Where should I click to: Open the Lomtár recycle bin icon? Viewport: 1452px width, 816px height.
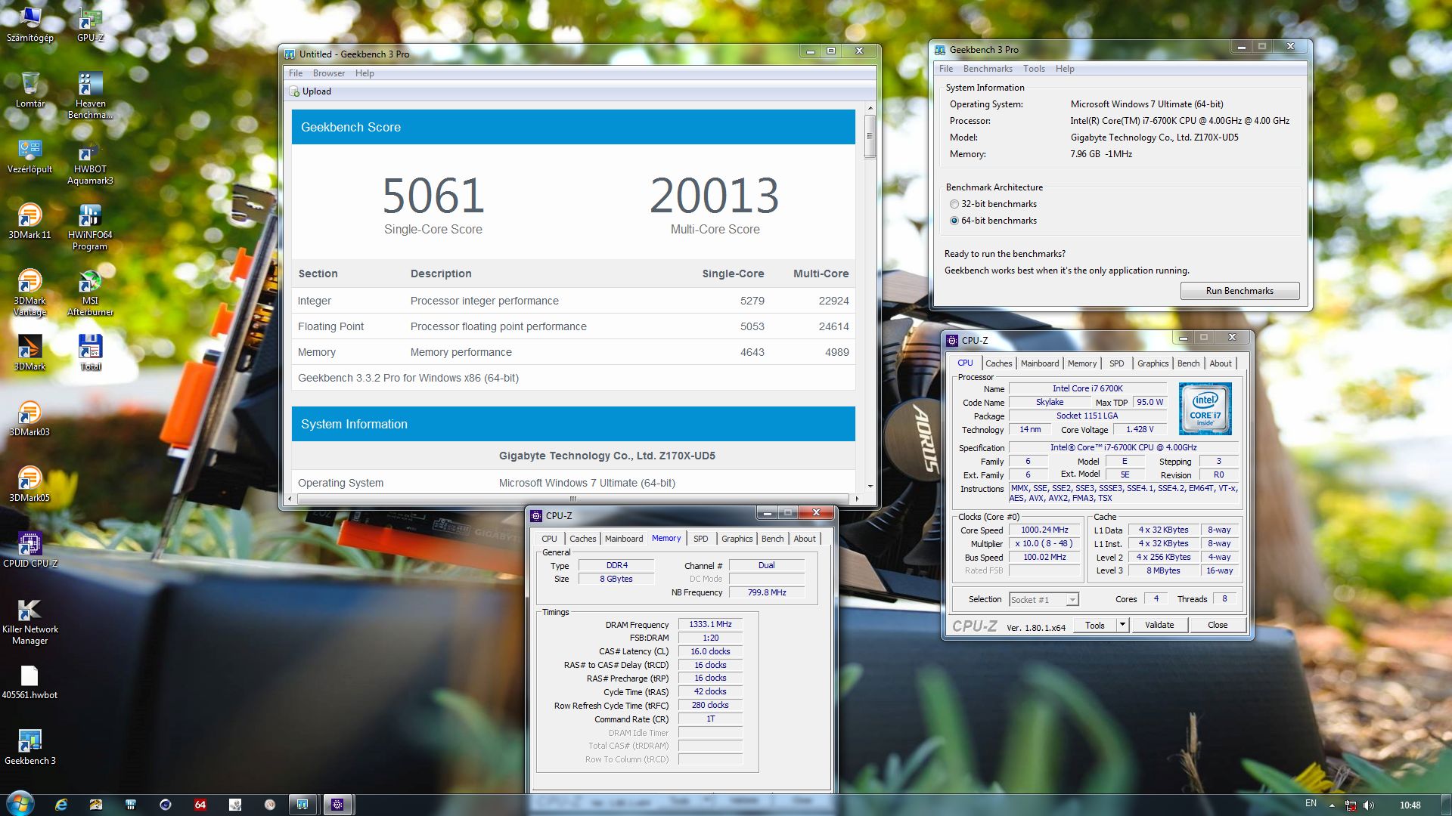30,90
